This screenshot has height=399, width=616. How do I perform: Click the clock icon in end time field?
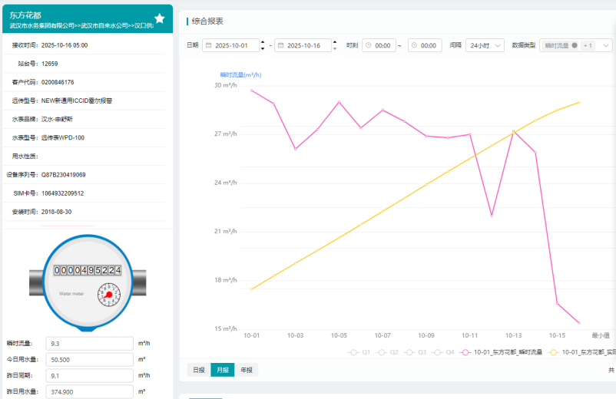414,45
